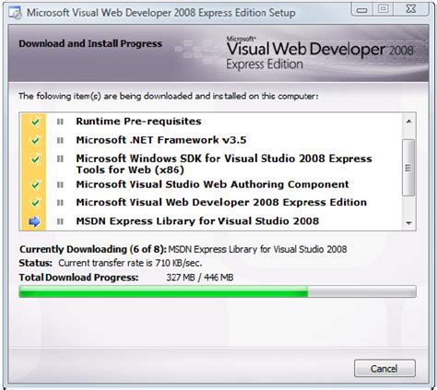Click pause marker next to Visual Web Developer 2008 Express Edition row
This screenshot has width=437, height=390.
pyautogui.click(x=60, y=203)
